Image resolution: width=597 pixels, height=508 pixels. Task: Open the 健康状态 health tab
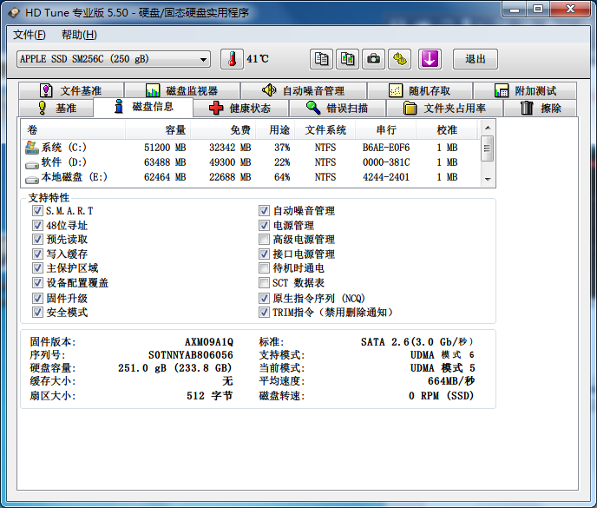239,109
